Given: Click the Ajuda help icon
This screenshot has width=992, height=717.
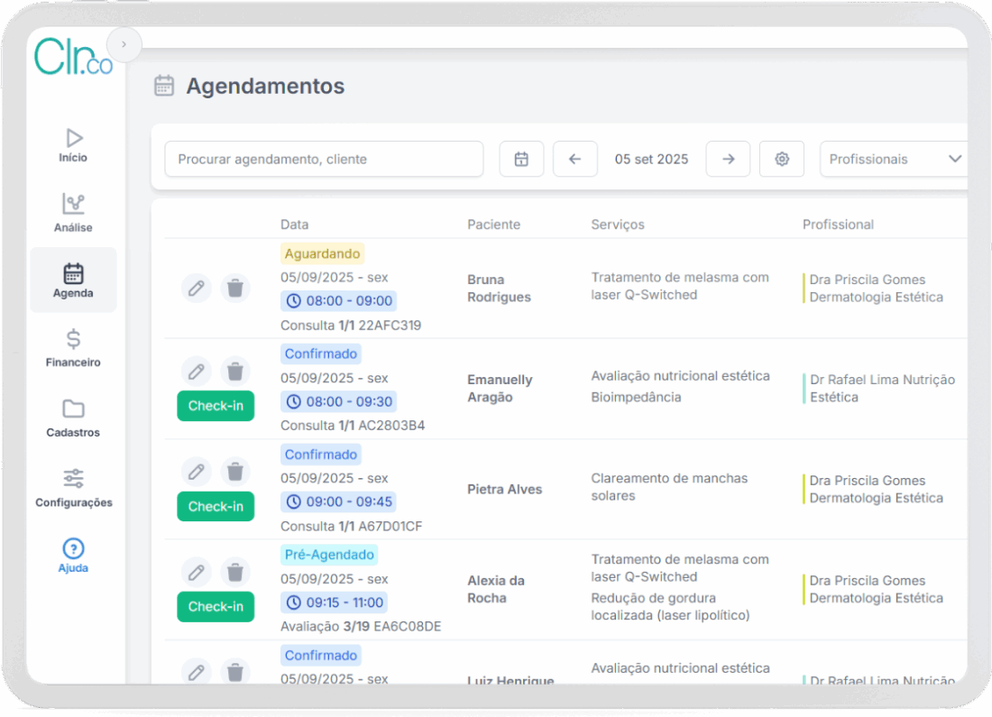Looking at the screenshot, I should point(74,549).
